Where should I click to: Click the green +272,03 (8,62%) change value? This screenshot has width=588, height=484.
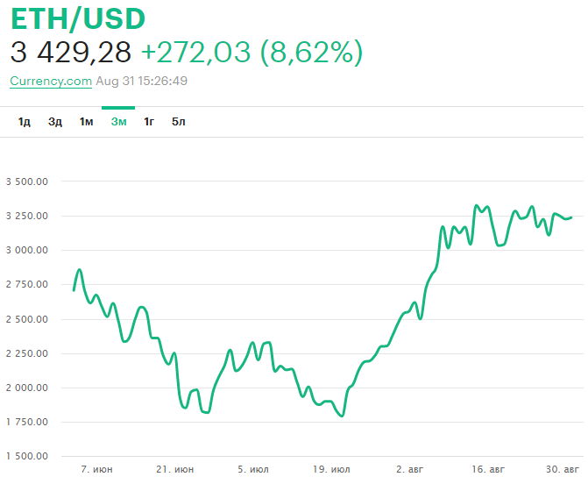point(251,53)
